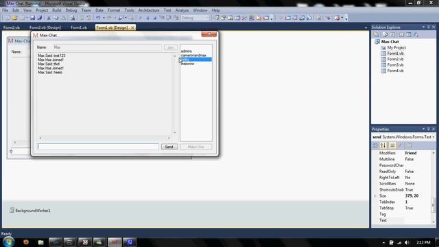Click the Break All pause icon
439x247 pixels.
click(147, 18)
